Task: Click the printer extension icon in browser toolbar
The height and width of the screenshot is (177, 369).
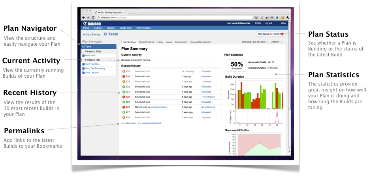Action: (x=271, y=17)
